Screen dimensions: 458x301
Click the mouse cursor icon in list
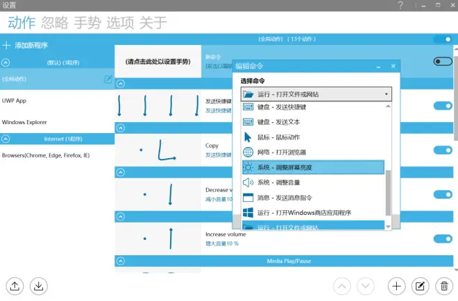[x=248, y=137]
